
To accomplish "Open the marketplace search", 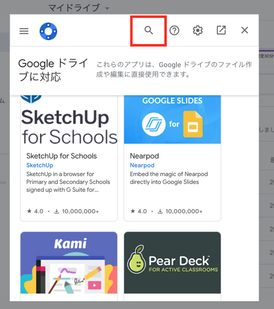I will pyautogui.click(x=148, y=30).
